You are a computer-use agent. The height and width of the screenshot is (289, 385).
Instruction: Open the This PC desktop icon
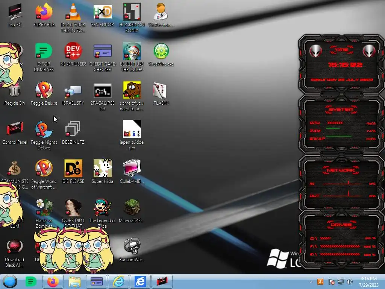(x=15, y=15)
